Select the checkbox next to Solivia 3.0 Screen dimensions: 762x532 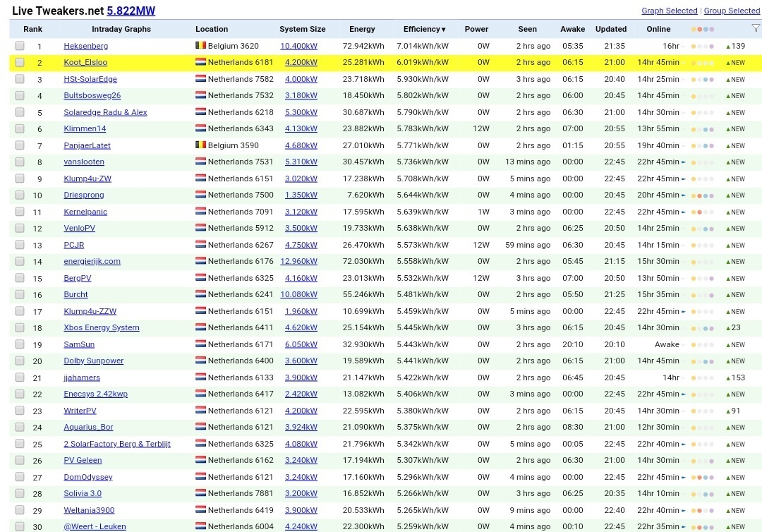[x=19, y=493]
